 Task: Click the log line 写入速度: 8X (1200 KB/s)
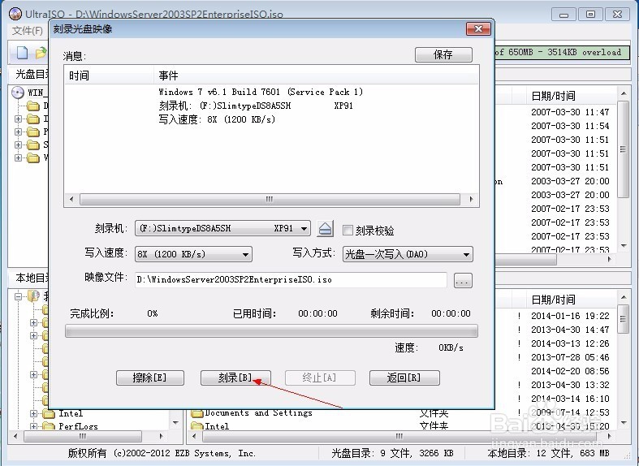point(217,119)
